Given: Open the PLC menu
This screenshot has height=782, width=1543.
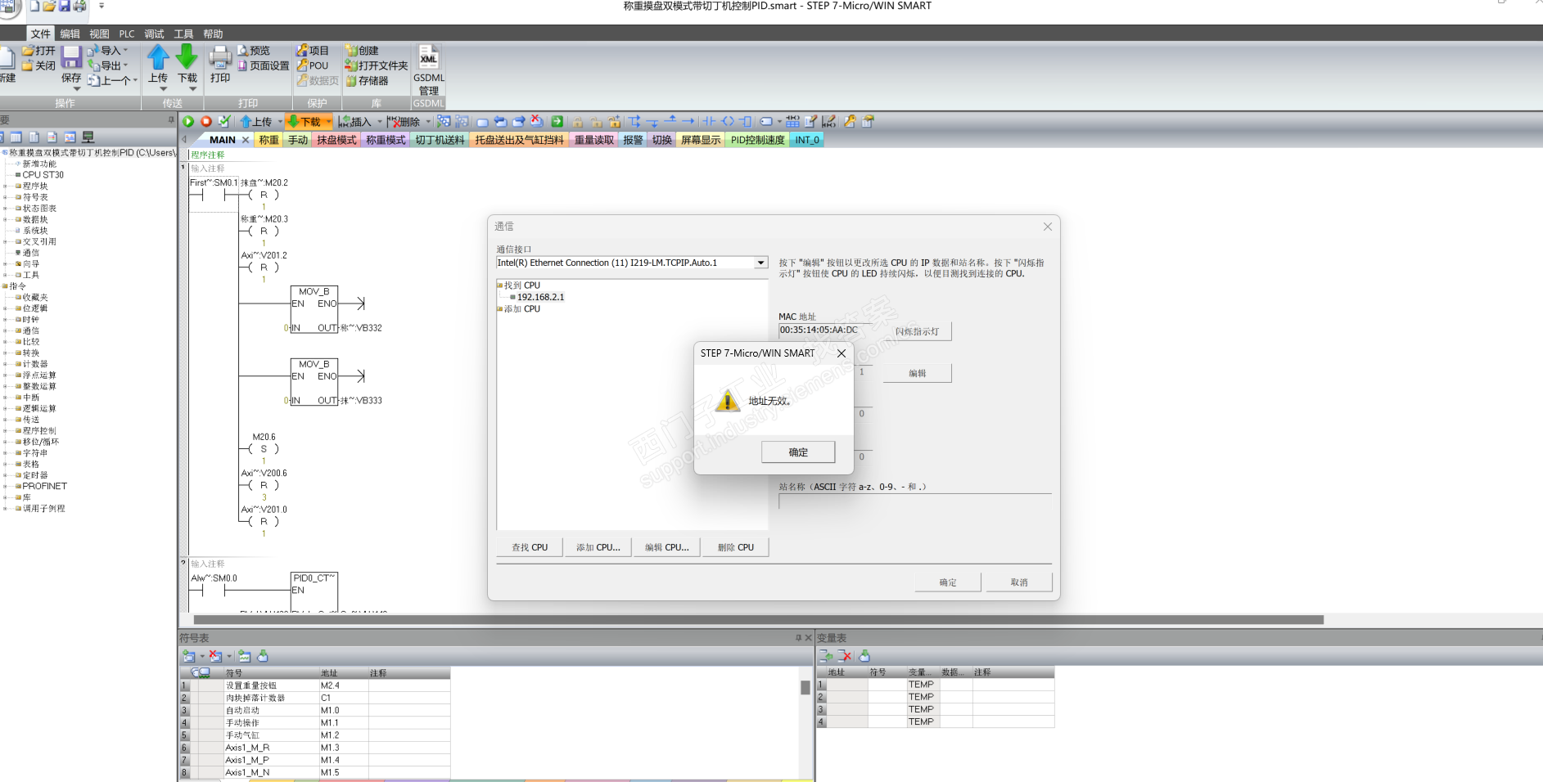Looking at the screenshot, I should click(x=127, y=34).
